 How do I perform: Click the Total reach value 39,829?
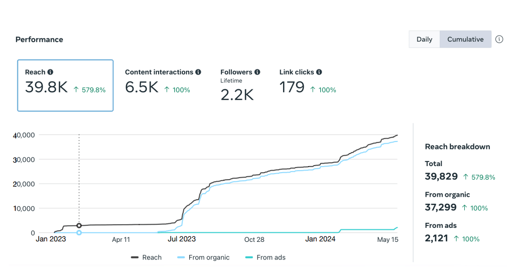[441, 176]
